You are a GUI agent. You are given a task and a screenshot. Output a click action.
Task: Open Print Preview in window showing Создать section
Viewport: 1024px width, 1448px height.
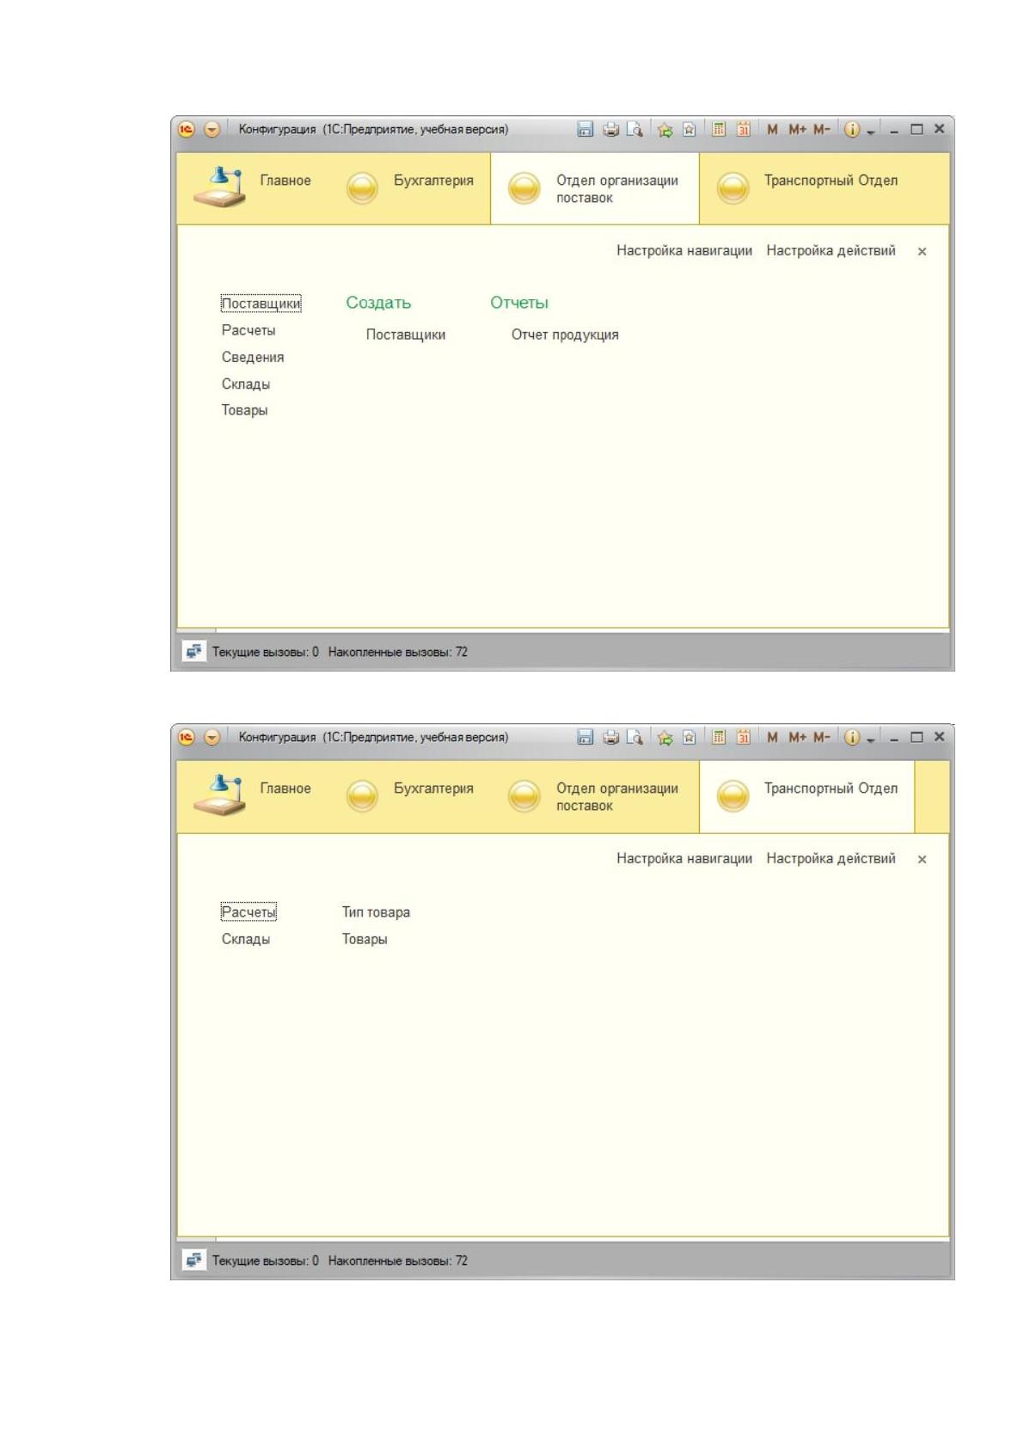tap(635, 129)
